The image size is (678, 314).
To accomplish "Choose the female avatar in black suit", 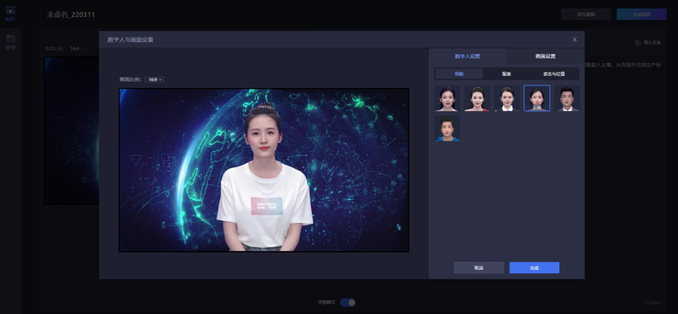I will click(507, 98).
